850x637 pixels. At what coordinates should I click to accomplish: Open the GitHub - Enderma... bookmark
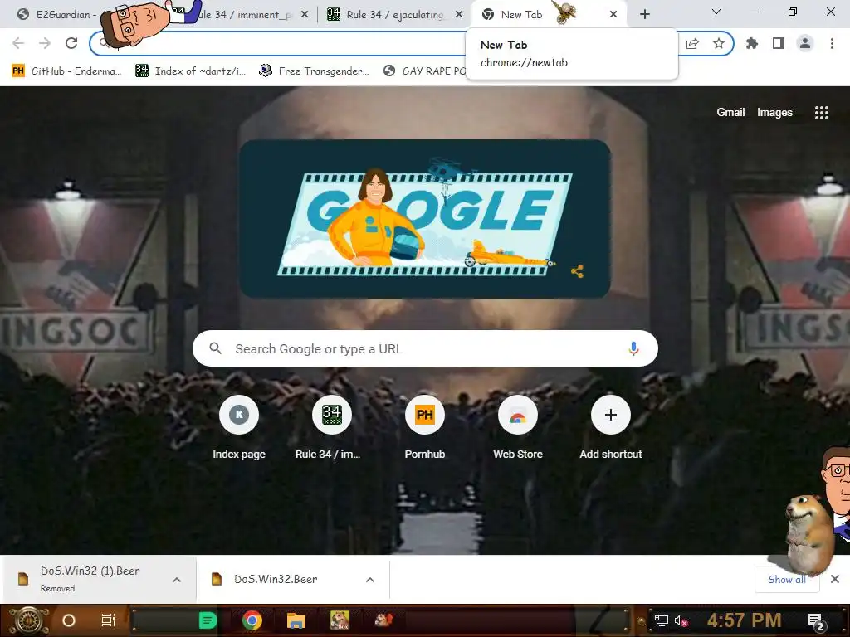(x=67, y=71)
